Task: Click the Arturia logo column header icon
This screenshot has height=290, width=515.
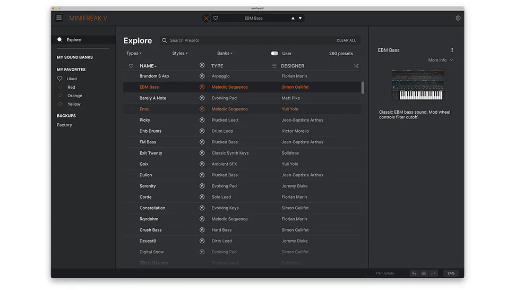Action: 202,65
